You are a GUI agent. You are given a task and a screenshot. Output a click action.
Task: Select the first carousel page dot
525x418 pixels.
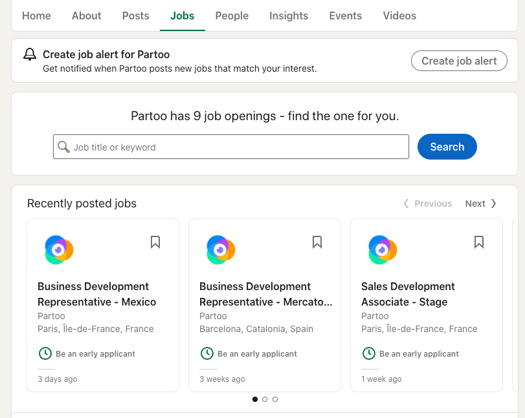tap(255, 399)
